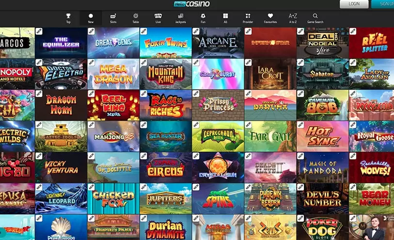The width and height of the screenshot is (394, 240).
Task: Open Jupiter's Choice game thumbnail
Action: (166, 198)
